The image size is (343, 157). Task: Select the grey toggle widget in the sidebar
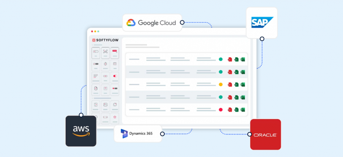(105, 76)
